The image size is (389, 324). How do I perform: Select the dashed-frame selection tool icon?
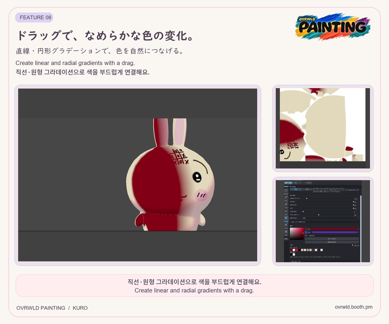point(286,190)
